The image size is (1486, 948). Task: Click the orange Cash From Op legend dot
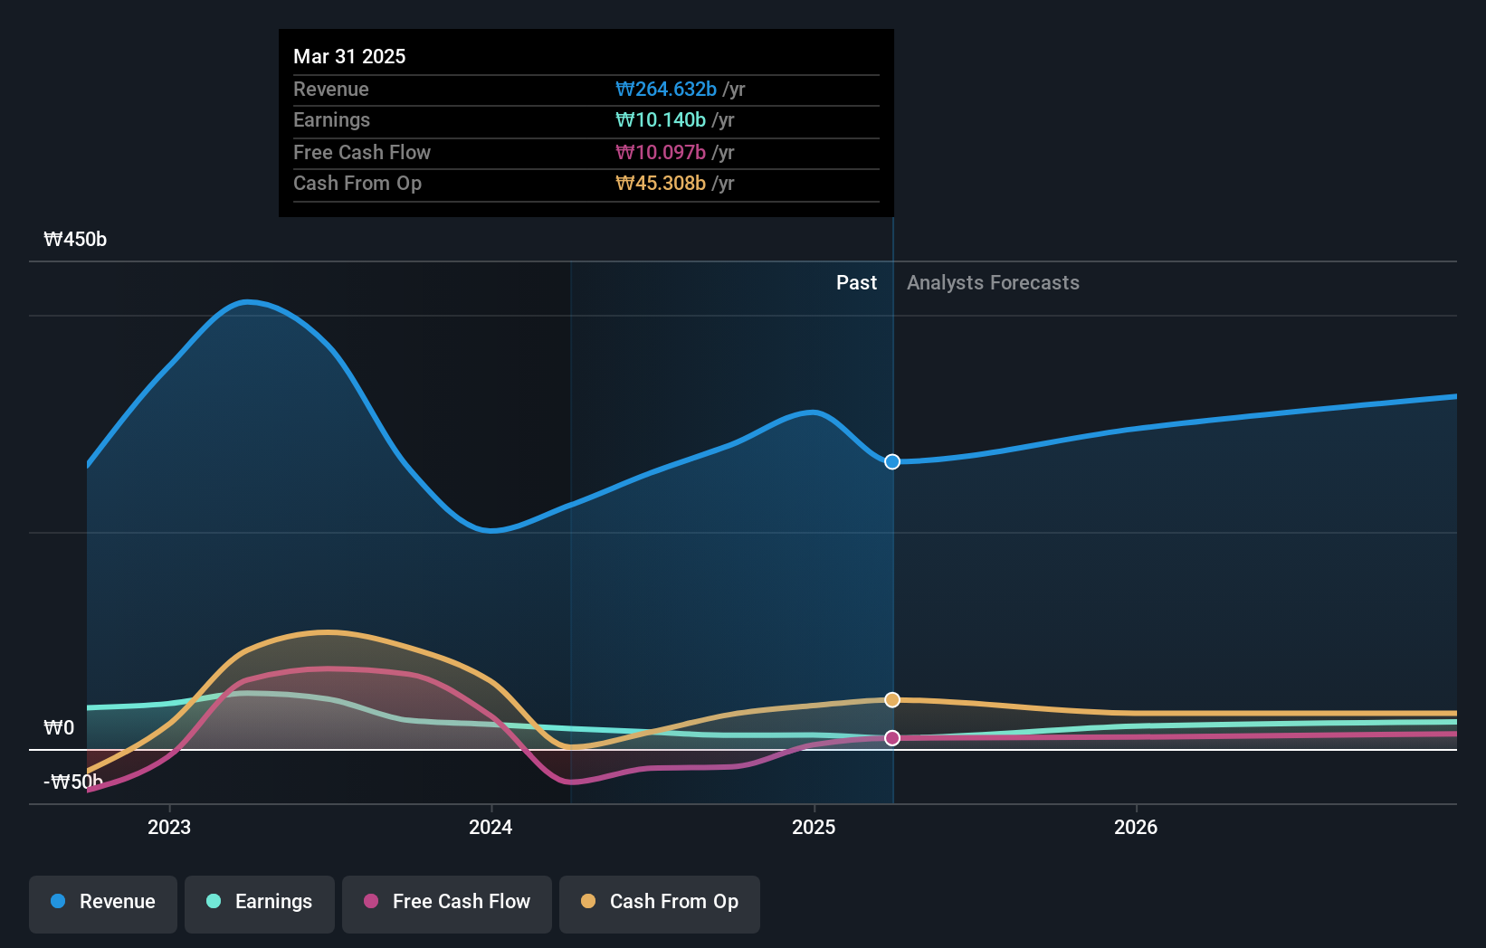(x=589, y=902)
